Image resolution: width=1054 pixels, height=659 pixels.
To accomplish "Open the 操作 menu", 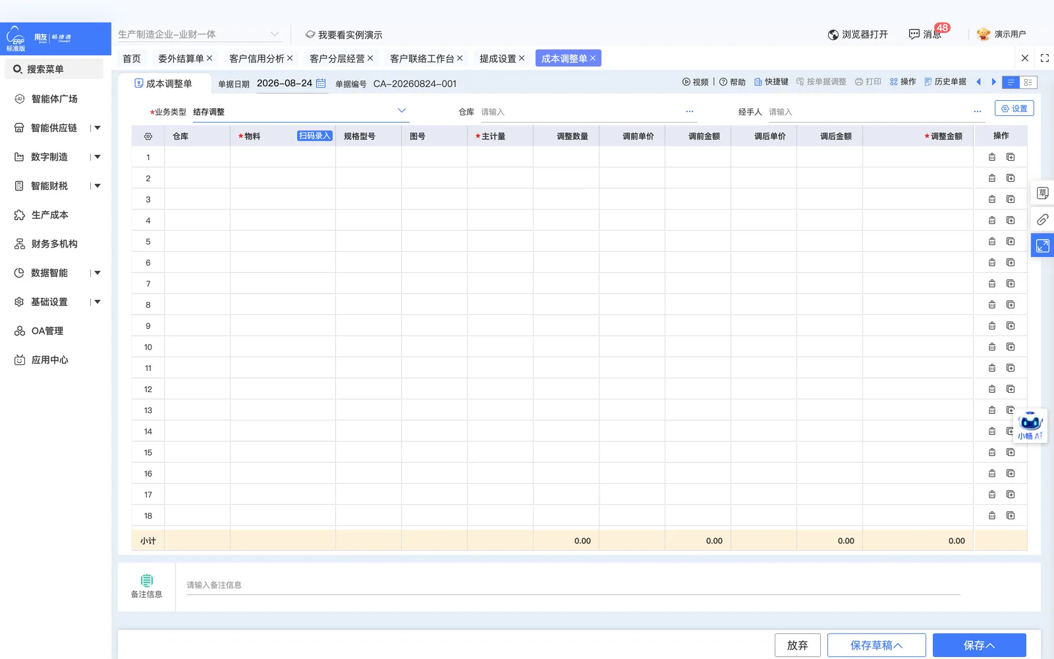I will [902, 82].
